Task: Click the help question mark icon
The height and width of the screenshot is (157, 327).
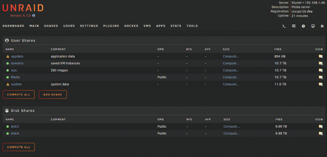Action: tap(303, 26)
